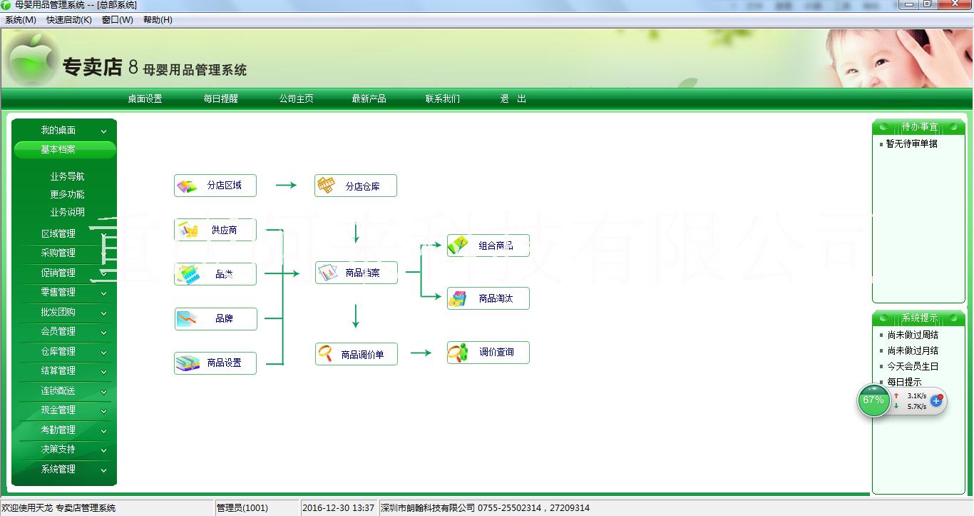The width and height of the screenshot is (974, 516).
Task: Click the 系统提示 panel header
Action: click(919, 318)
